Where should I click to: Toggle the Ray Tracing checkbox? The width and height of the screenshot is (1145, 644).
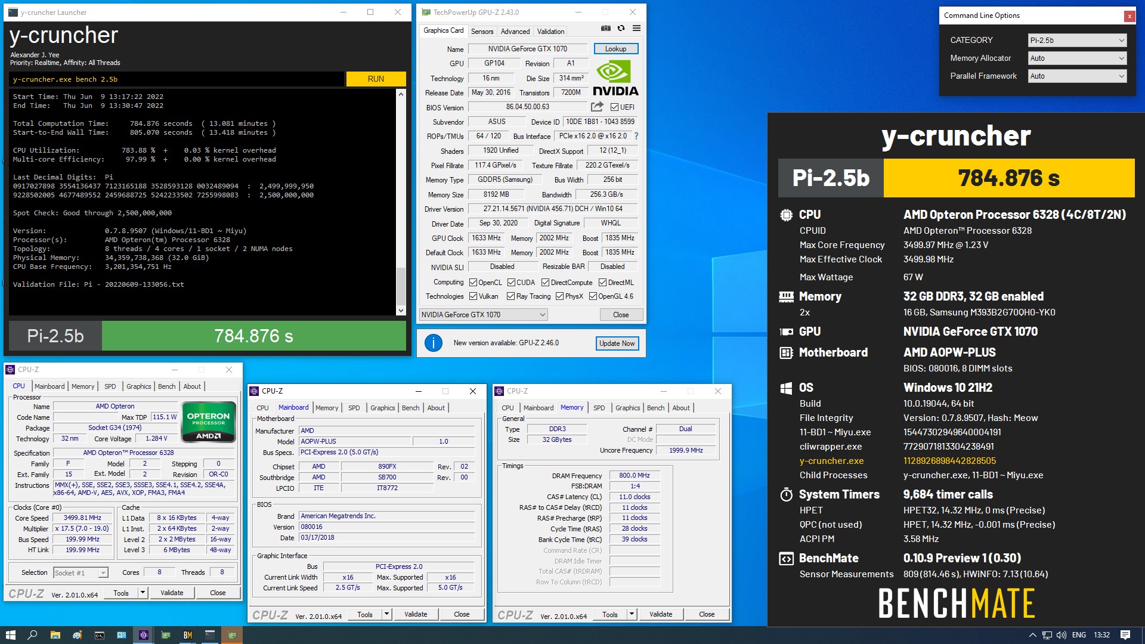point(510,296)
